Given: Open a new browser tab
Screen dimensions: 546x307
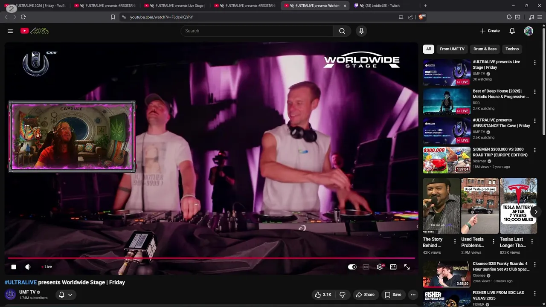Looking at the screenshot, I should click(425, 6).
